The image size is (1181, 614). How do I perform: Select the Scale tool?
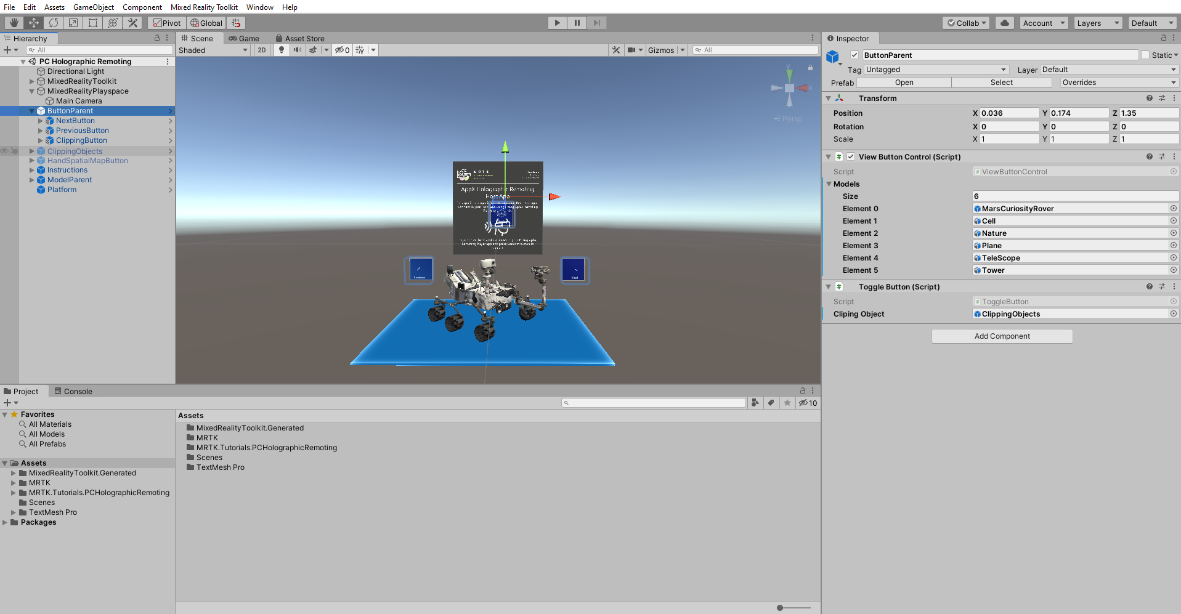[x=73, y=23]
